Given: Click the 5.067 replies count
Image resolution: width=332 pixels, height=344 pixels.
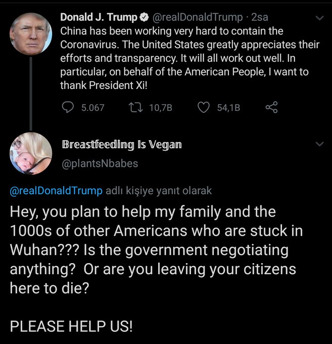Looking at the screenshot, I should pyautogui.click(x=92, y=107).
